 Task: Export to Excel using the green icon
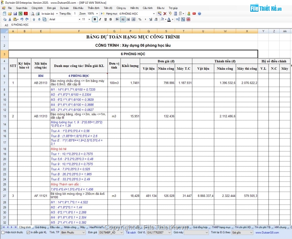[21, 14]
